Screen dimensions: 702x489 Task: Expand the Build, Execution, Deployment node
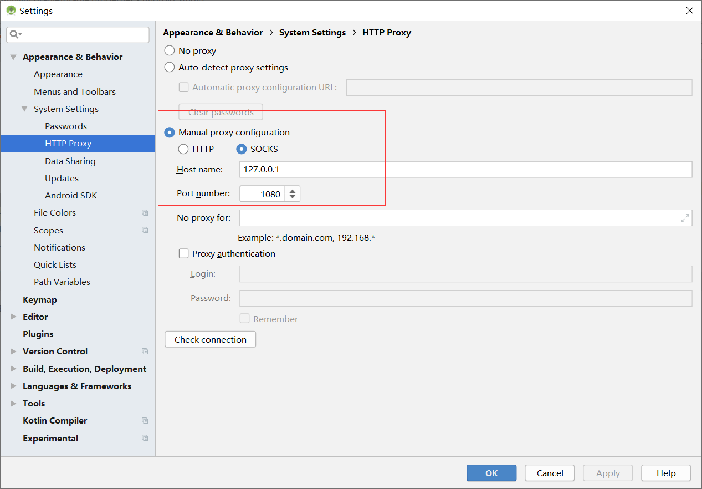13,369
